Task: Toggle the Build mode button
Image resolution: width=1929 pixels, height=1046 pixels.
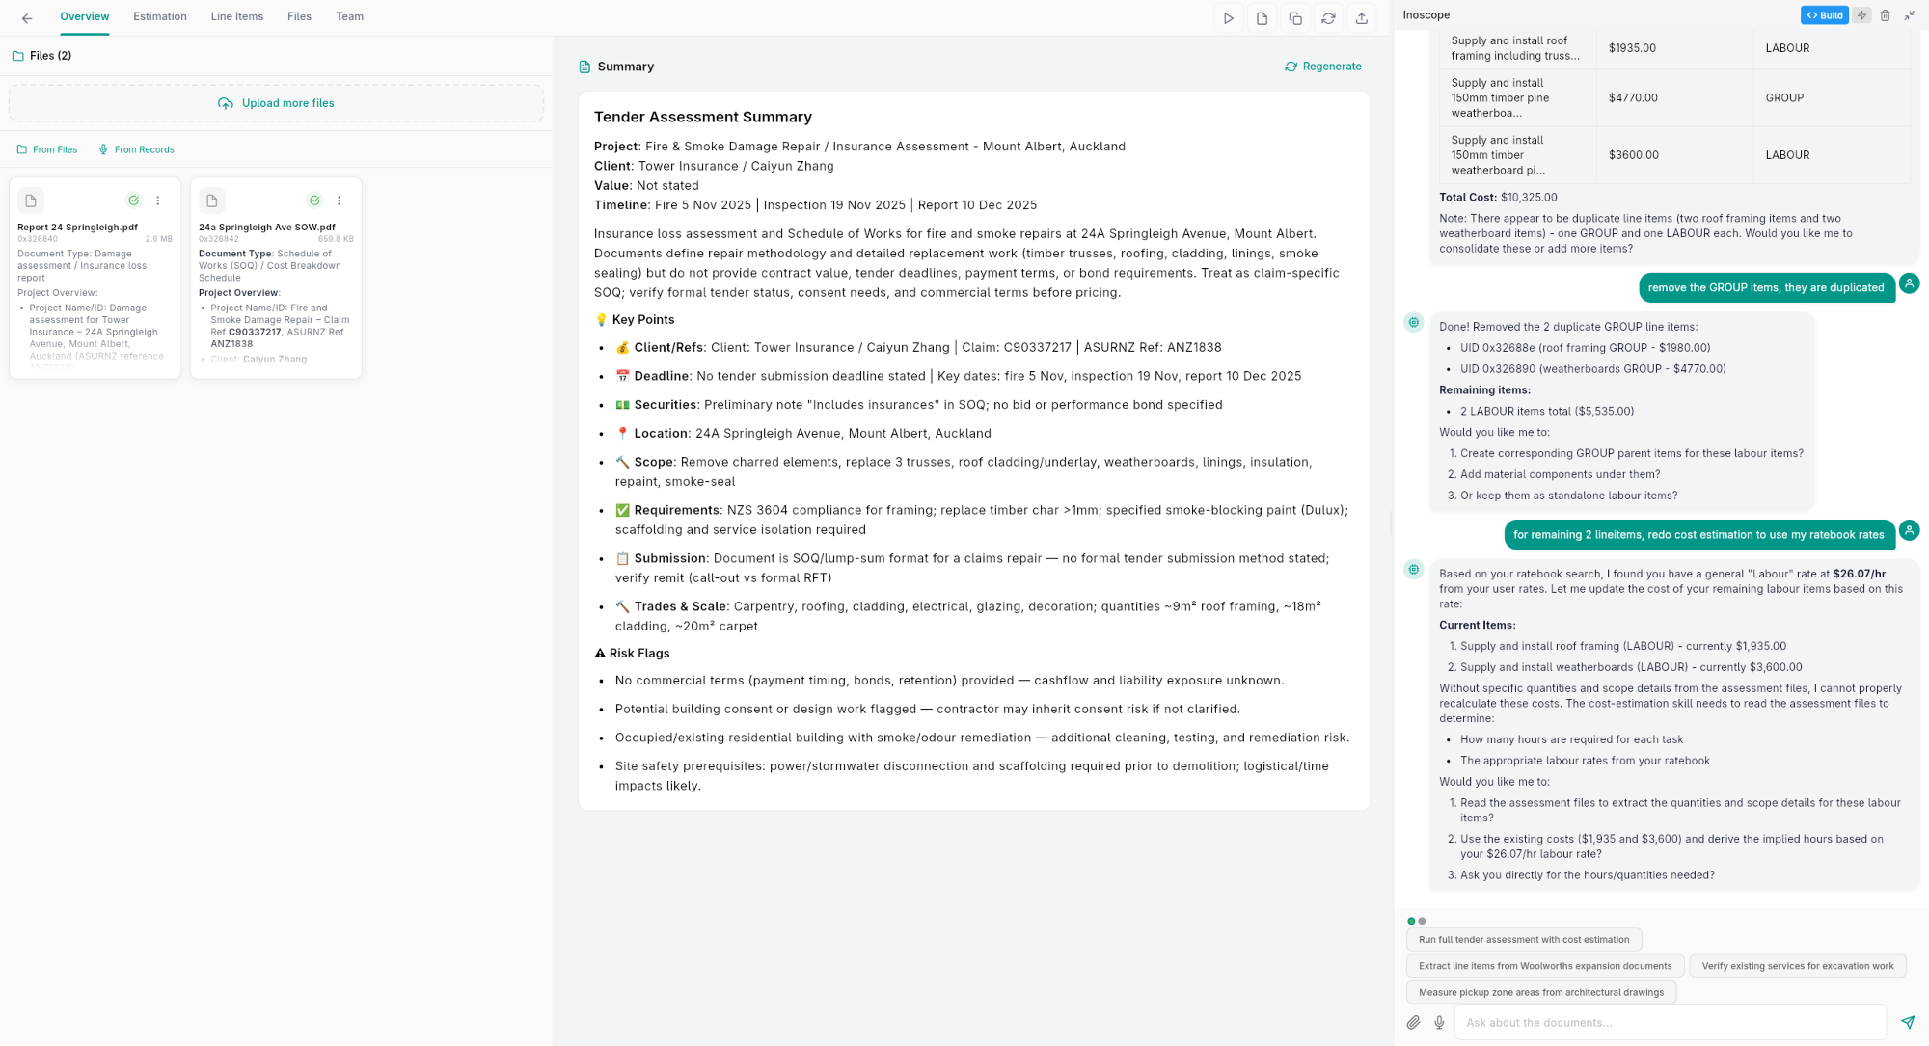Action: point(1824,15)
